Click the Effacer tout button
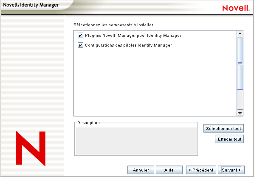 tap(229, 139)
